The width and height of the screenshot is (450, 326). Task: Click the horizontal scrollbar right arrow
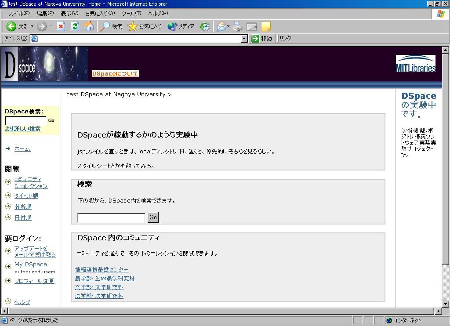(438, 311)
